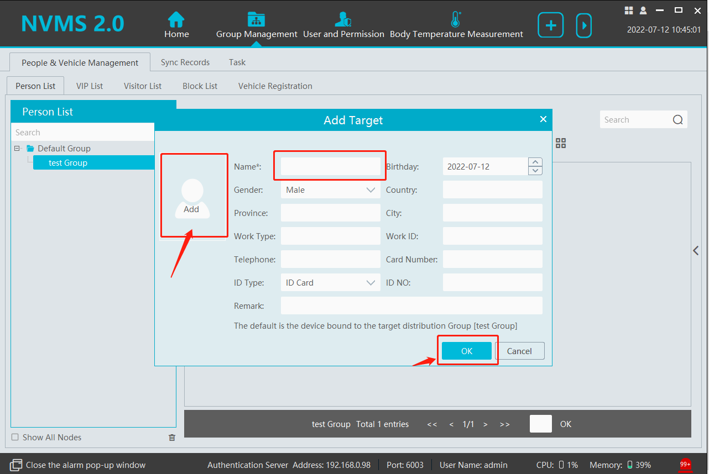Close the Add Target dialog
Screen dimensions: 709x474
coord(543,119)
